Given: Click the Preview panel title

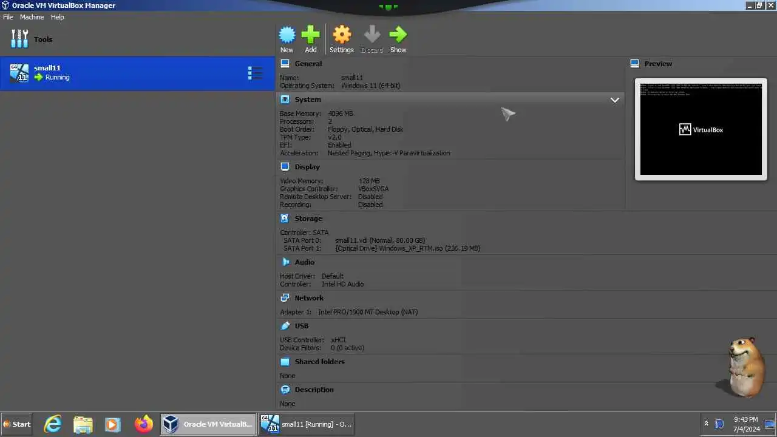Looking at the screenshot, I should point(658,64).
